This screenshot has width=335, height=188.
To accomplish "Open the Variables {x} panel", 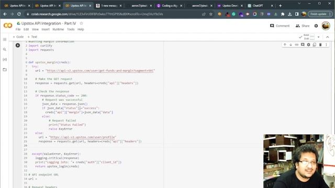I will coord(5,60).
